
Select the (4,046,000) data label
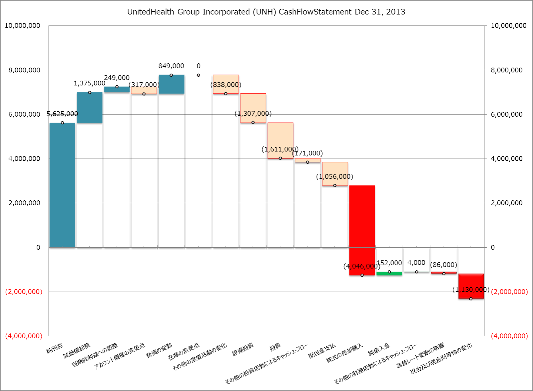[362, 266]
